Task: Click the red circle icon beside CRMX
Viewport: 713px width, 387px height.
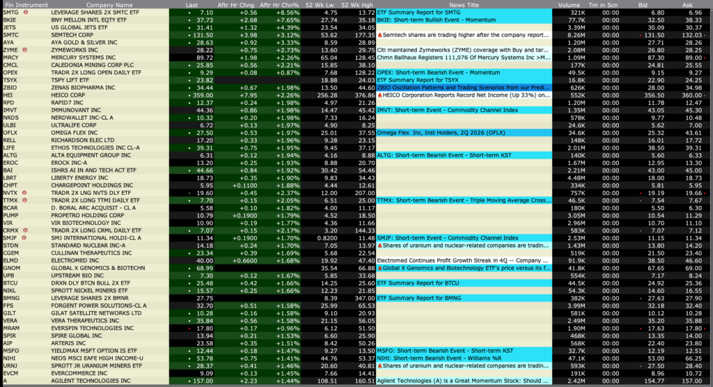Action: tap(26, 230)
